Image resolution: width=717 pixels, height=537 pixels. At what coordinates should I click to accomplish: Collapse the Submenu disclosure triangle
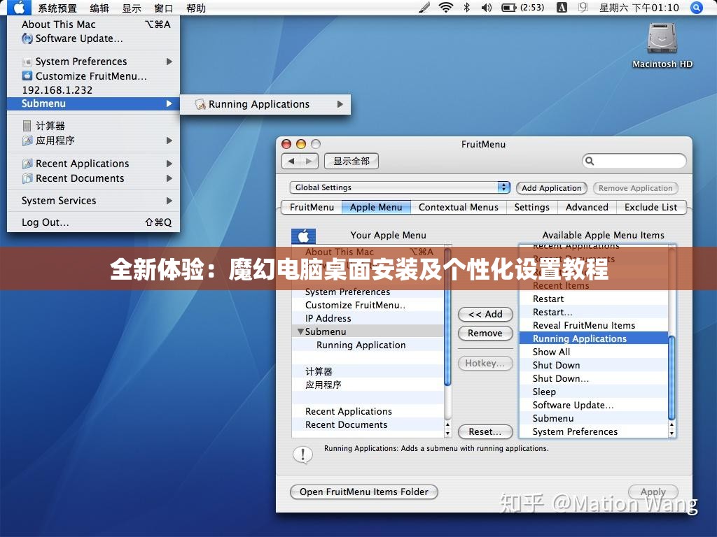pyautogui.click(x=300, y=331)
